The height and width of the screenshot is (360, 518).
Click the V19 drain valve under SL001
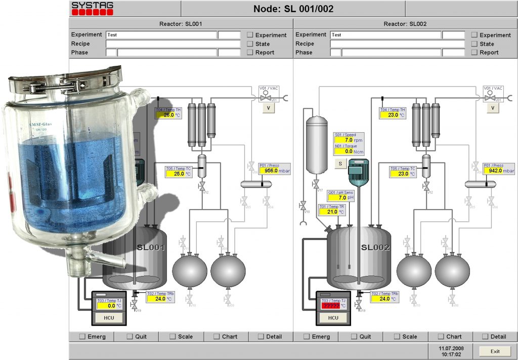134,304
